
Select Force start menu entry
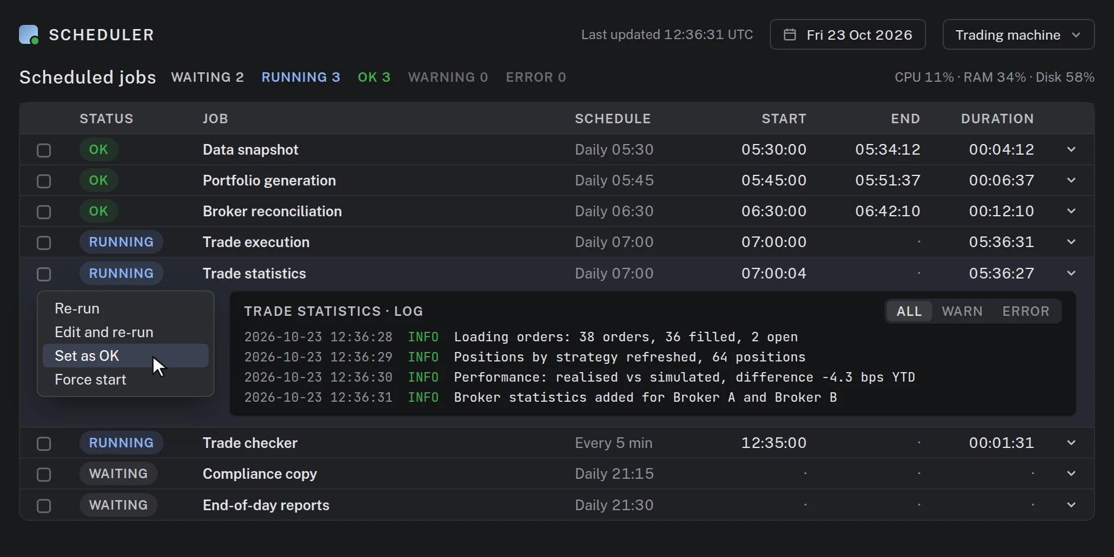[x=125, y=380]
